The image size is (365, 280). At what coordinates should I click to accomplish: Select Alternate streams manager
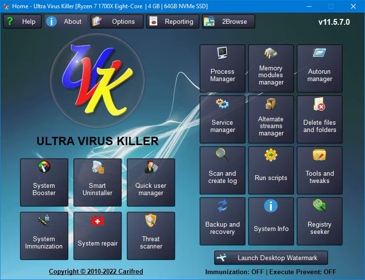(x=271, y=119)
